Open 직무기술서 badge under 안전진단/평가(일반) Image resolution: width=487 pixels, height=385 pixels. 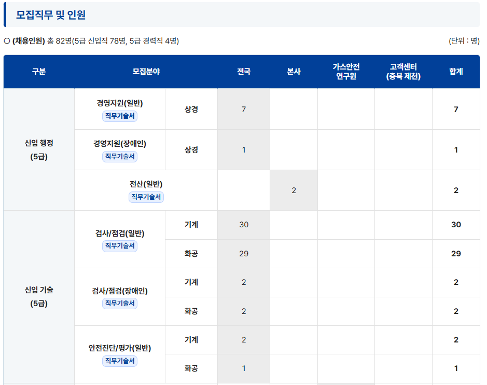pos(119,361)
